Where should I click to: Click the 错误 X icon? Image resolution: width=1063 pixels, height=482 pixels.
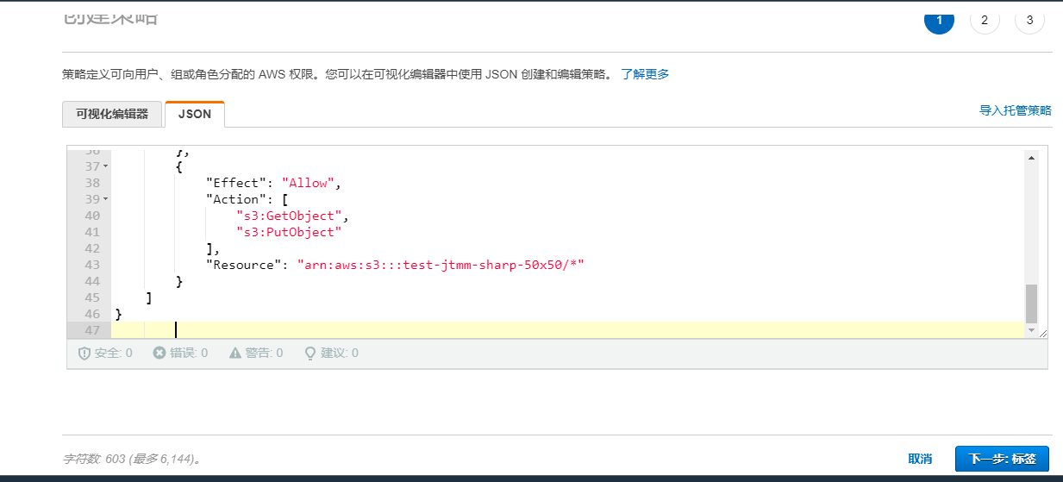159,353
